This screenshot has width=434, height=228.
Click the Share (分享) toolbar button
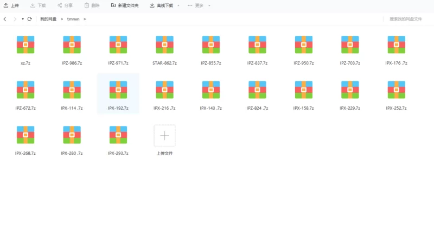click(65, 5)
